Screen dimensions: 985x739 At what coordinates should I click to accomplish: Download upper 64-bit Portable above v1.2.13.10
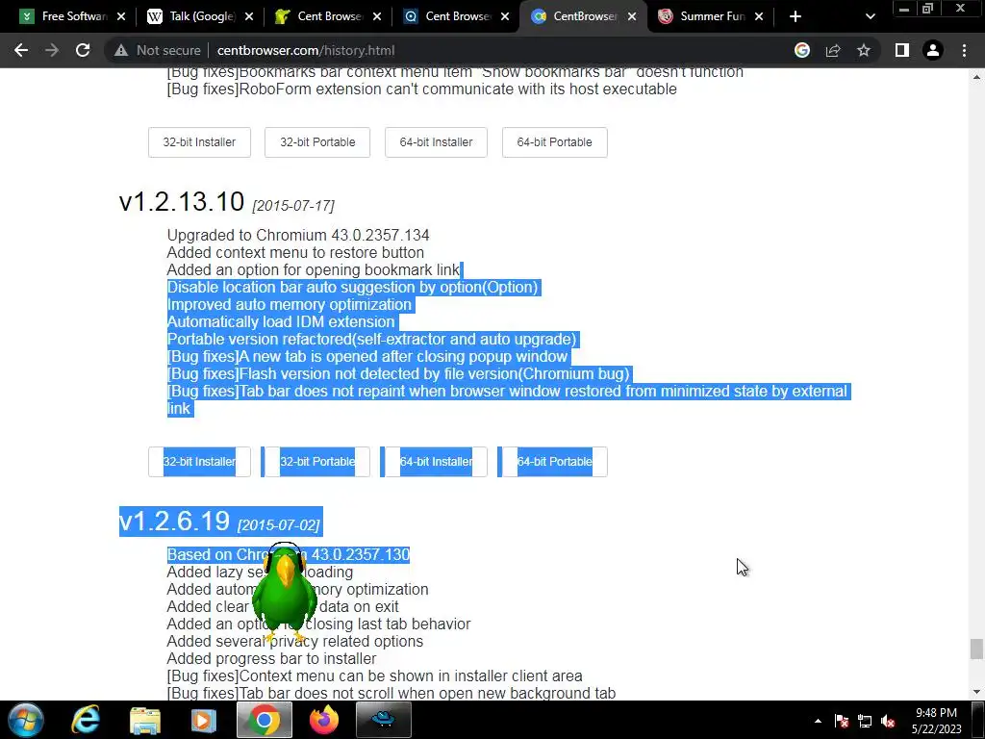pos(555,142)
